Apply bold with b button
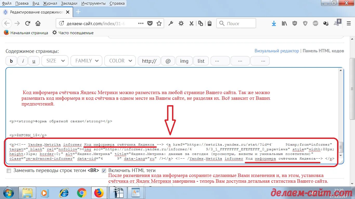Screen dimensions: 355x199 click(x=11, y=61)
